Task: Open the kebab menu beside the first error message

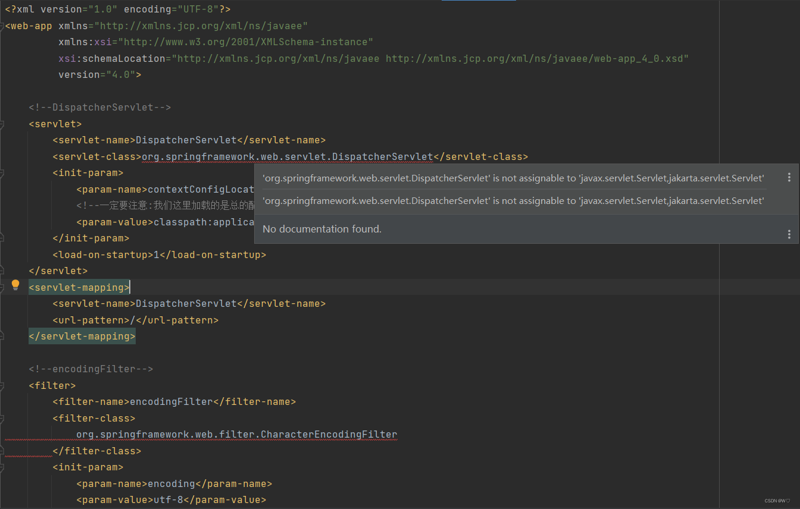Action: tap(789, 177)
